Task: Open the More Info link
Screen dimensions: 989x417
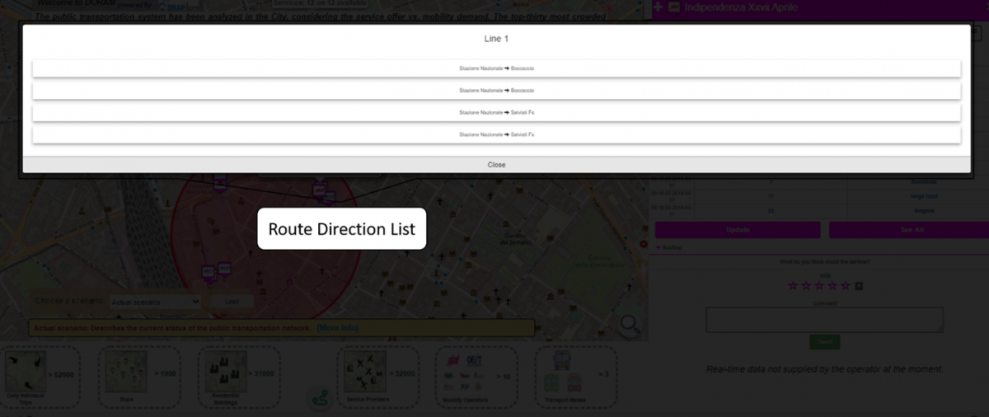Action: (x=337, y=328)
